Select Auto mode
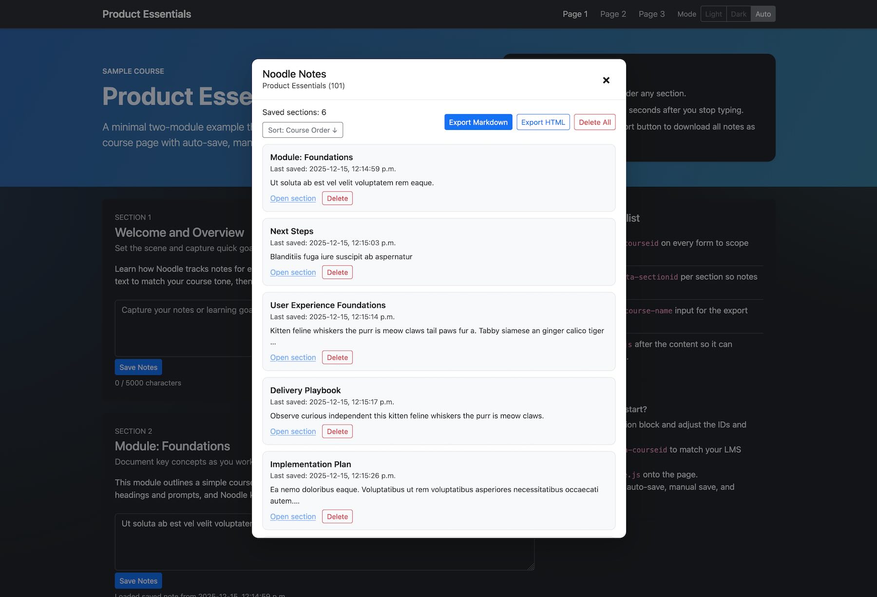 click(763, 14)
